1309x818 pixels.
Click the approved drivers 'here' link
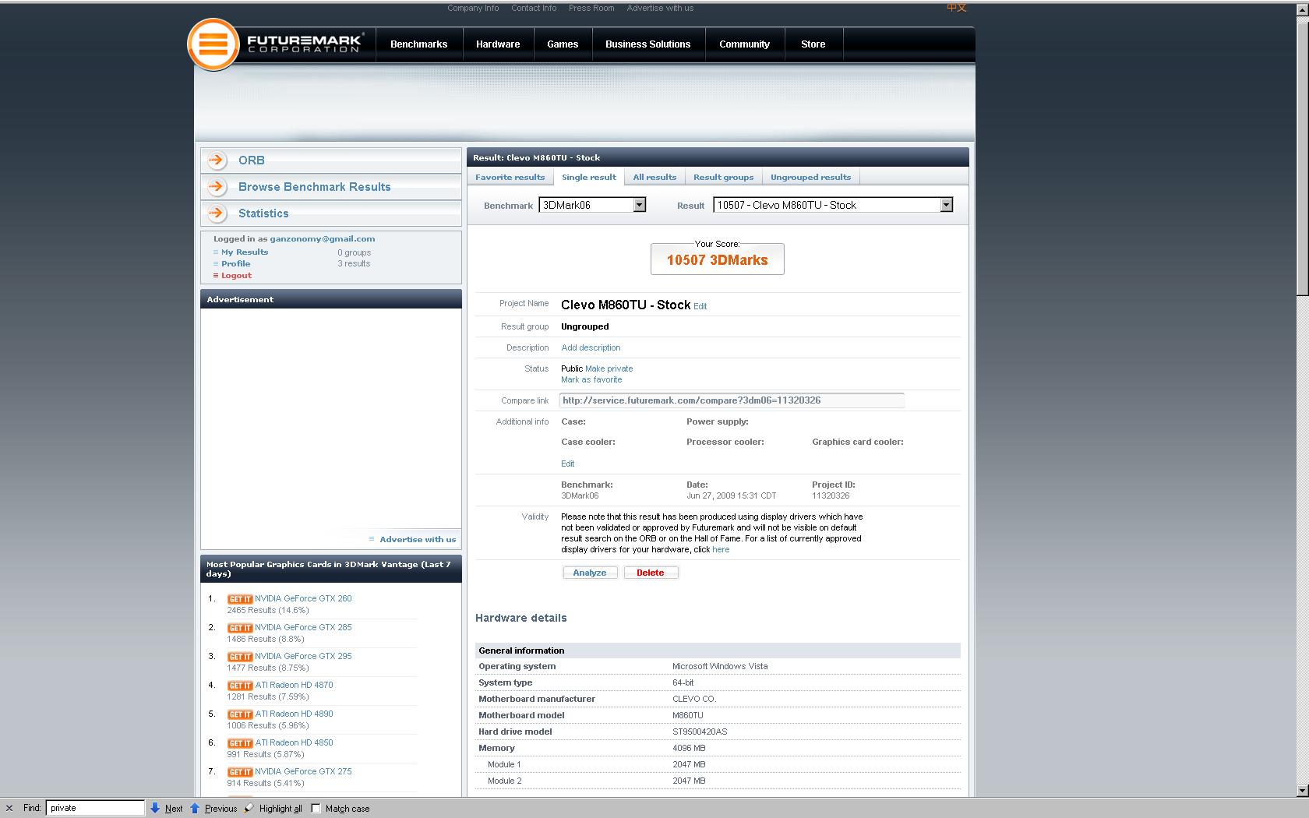point(721,549)
